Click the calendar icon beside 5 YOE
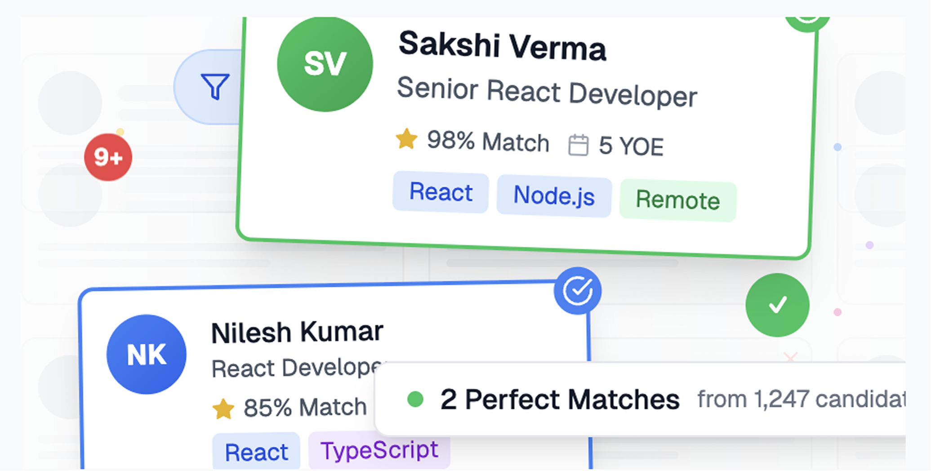This screenshot has width=931, height=471. 578,145
